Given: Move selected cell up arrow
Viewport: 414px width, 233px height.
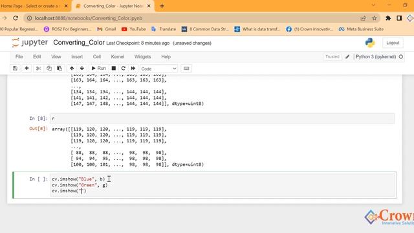Looking at the screenshot, I should point(72,69).
